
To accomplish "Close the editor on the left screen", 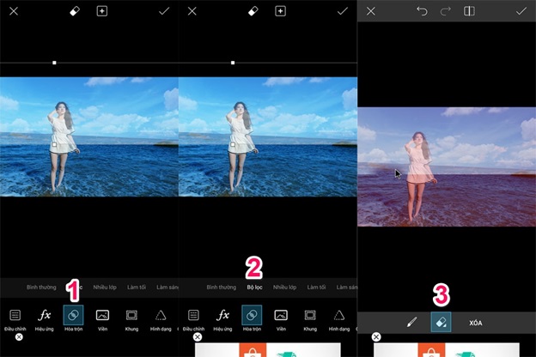I will [x=14, y=11].
